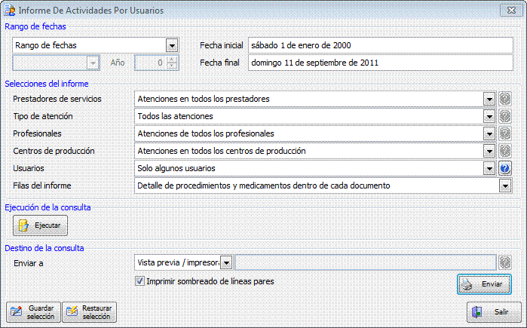
Task: Click Restaurar selección button
Action: point(90,312)
